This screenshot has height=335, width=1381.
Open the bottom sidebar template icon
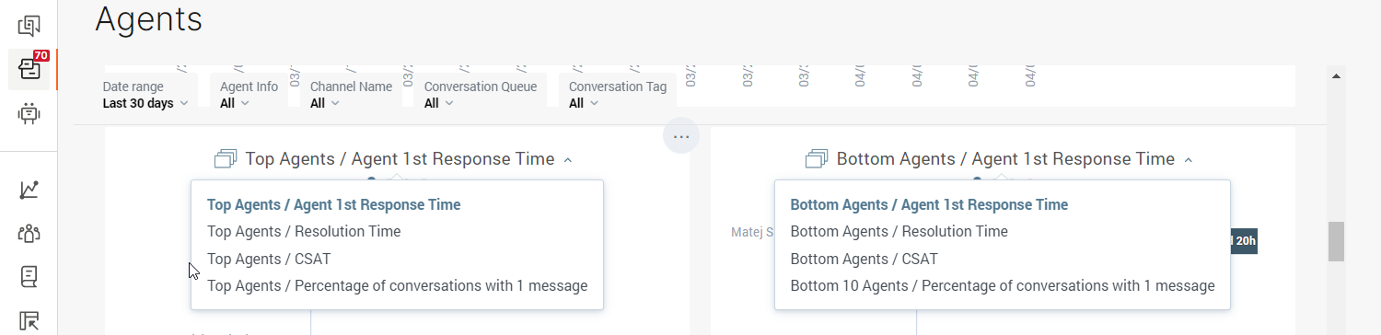tap(29, 320)
